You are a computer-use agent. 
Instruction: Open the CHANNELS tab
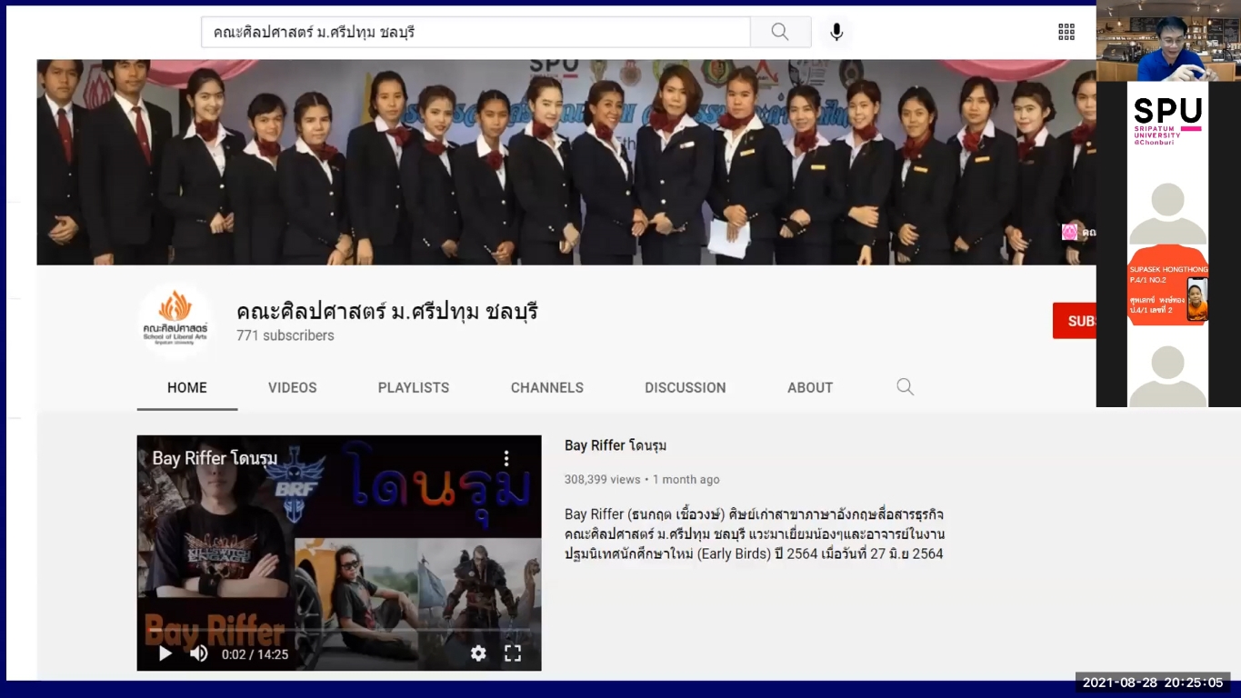pos(547,387)
